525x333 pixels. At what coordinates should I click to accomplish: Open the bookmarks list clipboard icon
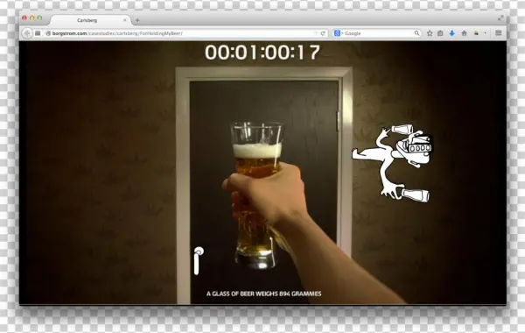point(441,33)
